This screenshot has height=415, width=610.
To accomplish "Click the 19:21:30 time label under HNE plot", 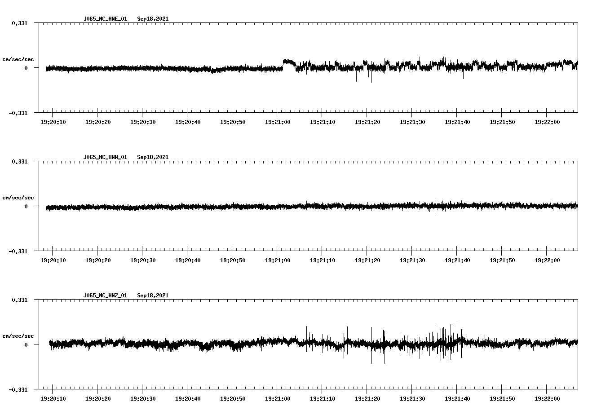I will pyautogui.click(x=412, y=122).
